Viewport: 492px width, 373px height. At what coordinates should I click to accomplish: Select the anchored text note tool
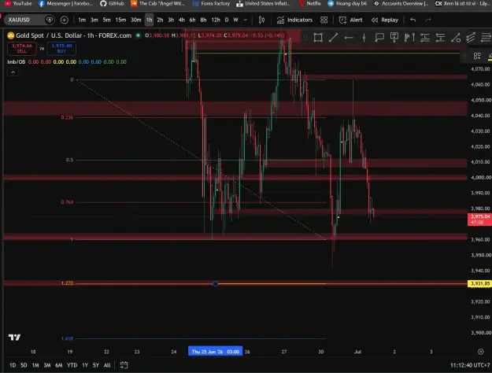pyautogui.click(x=394, y=38)
